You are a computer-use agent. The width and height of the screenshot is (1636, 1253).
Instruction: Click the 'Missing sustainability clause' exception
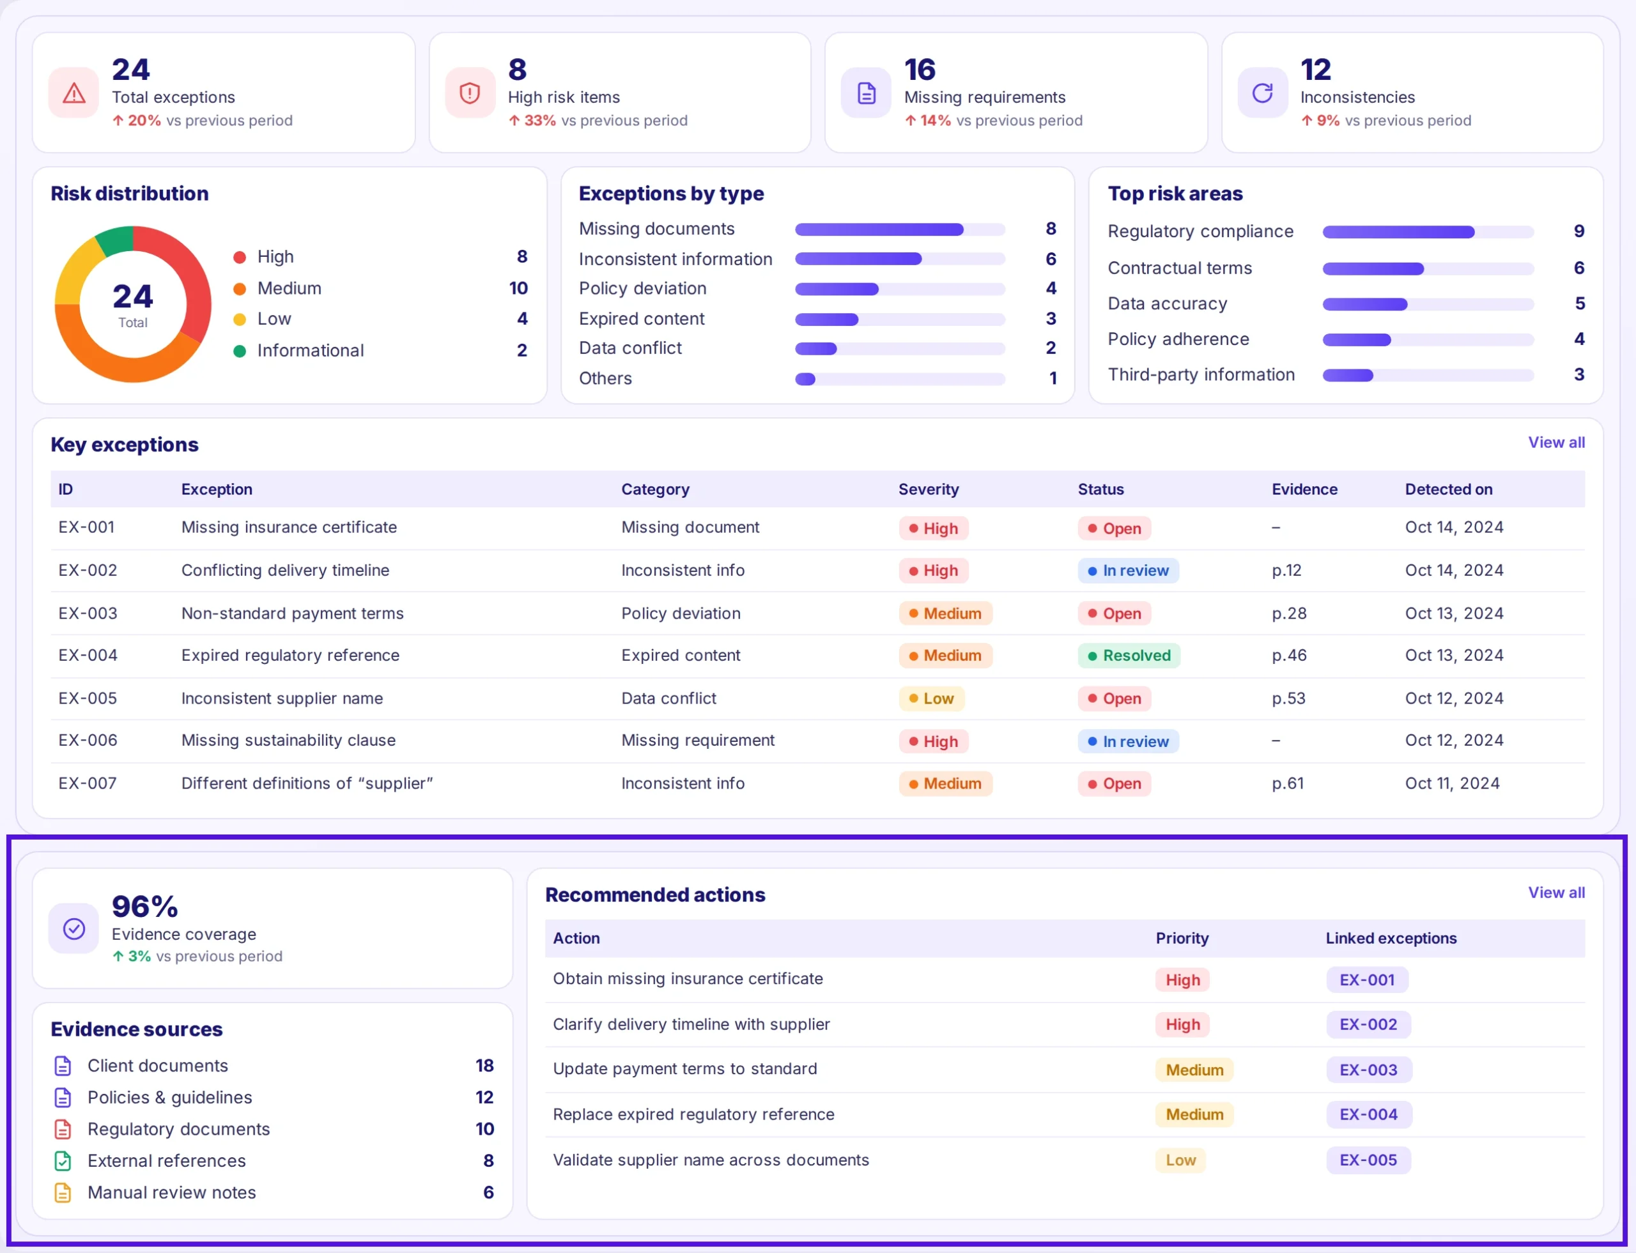point(288,741)
